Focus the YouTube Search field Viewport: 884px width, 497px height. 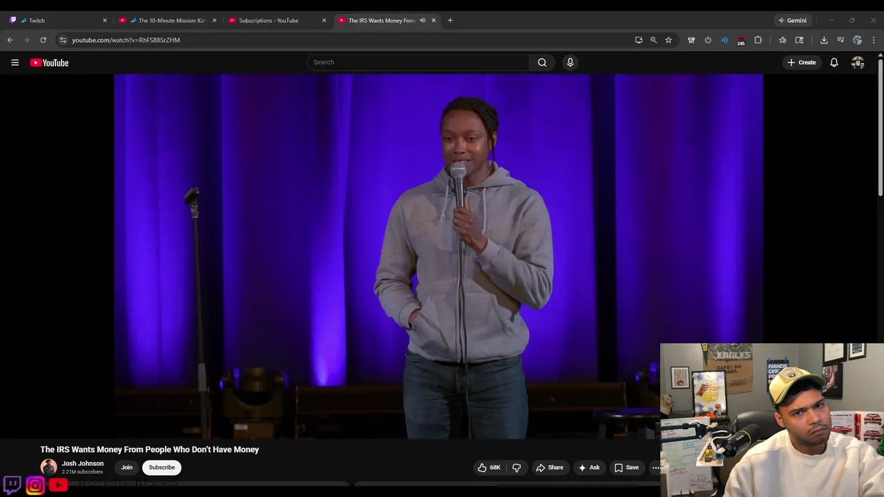[x=418, y=62]
